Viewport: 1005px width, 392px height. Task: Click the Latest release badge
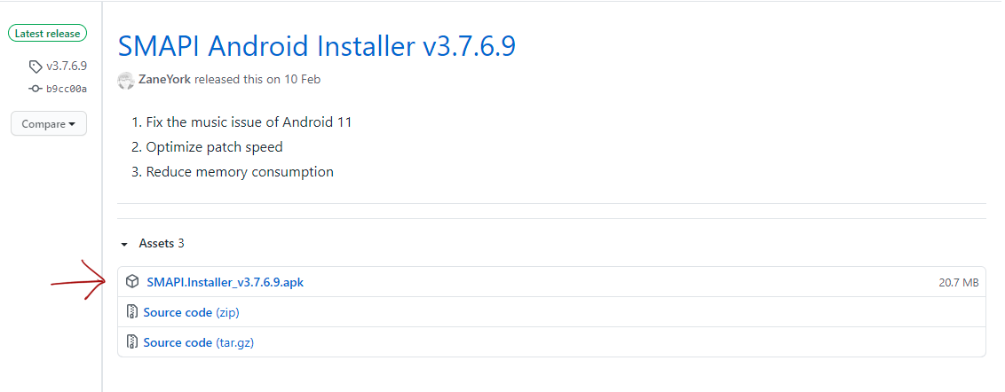pyautogui.click(x=47, y=34)
